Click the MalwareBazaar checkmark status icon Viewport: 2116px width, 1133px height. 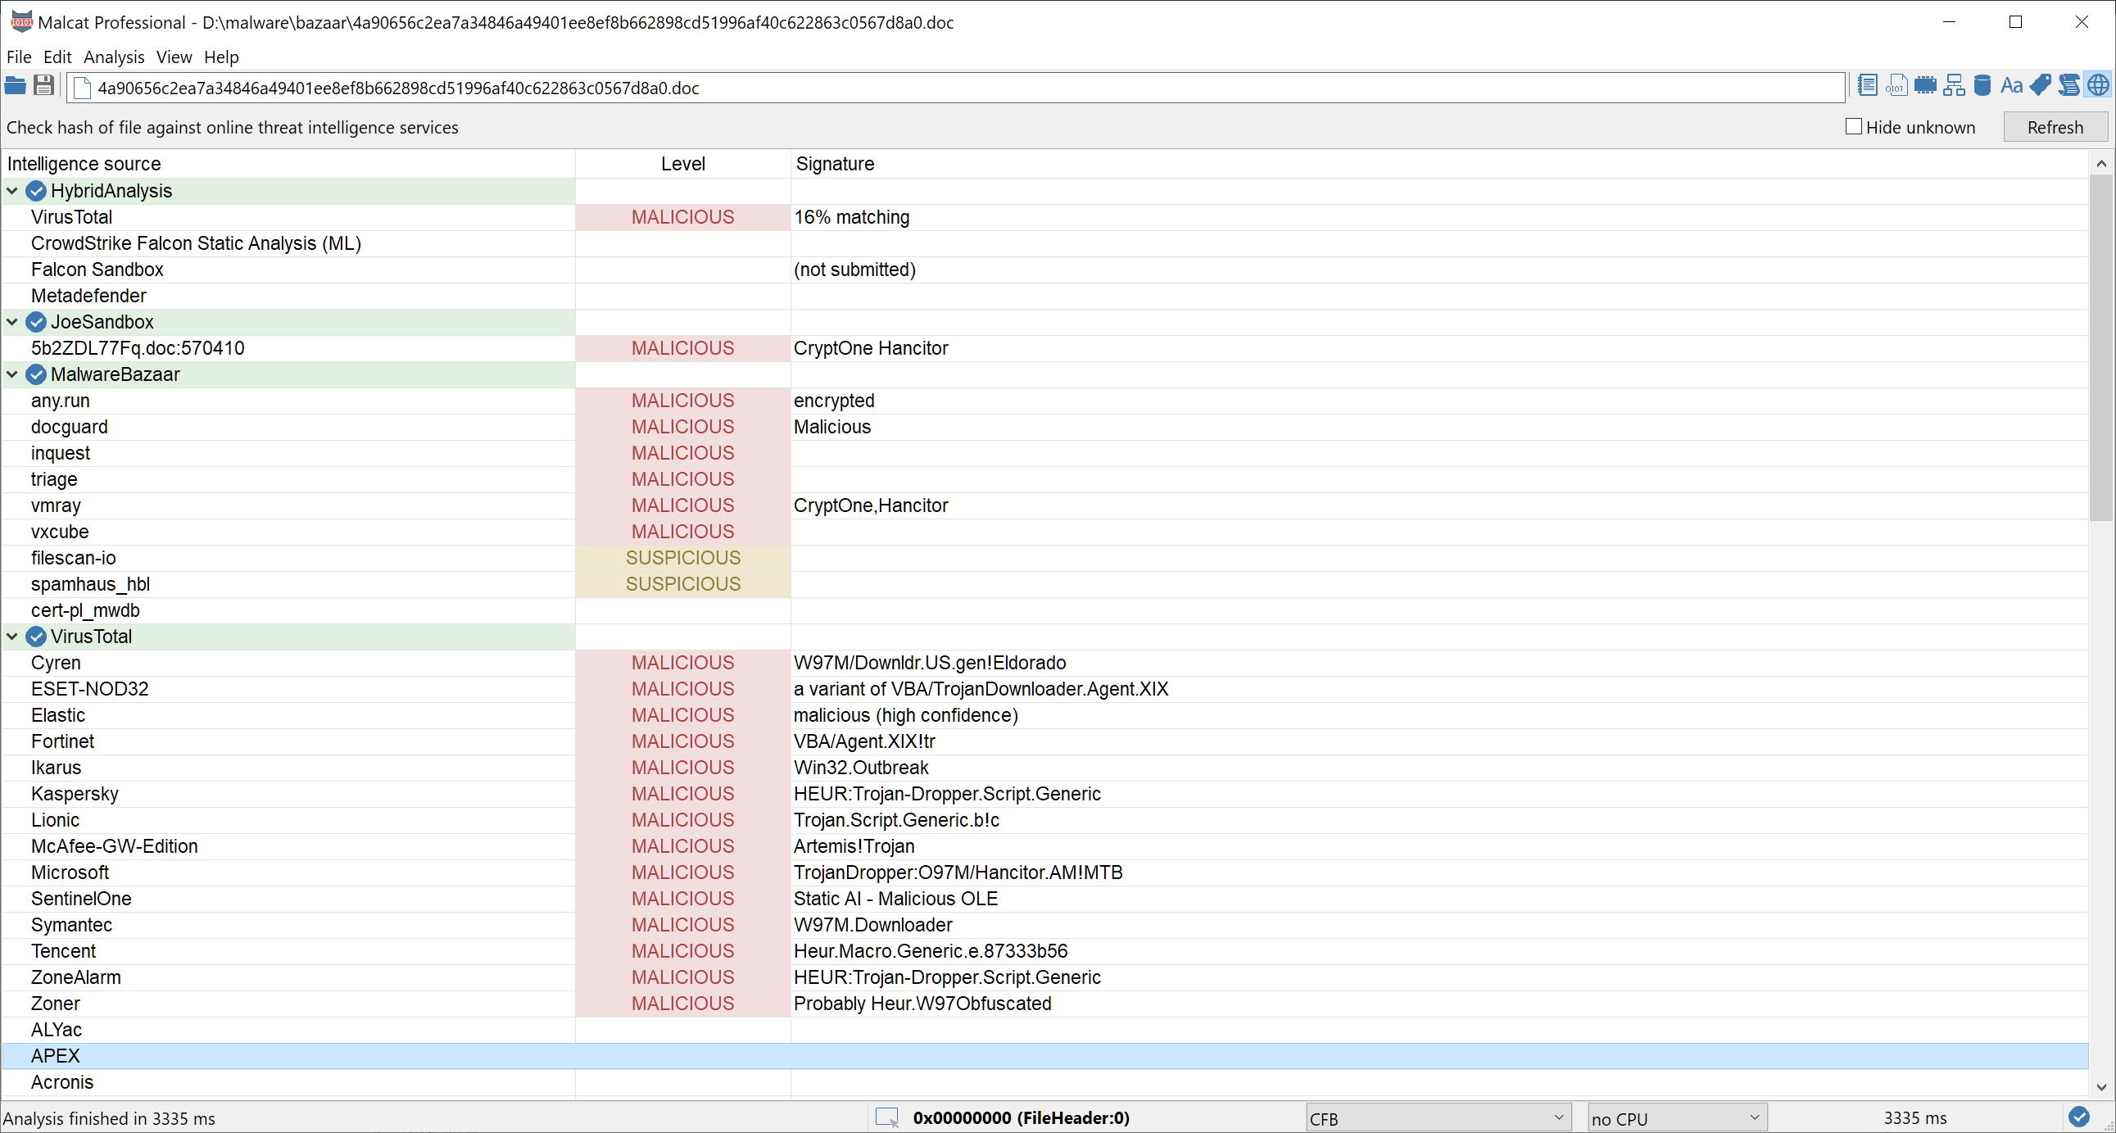coord(35,374)
